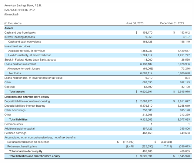Click 'Total liabilities and shareholder's equity' label
Image resolution: width=194 pixels, height=163 pixels.
35,156
